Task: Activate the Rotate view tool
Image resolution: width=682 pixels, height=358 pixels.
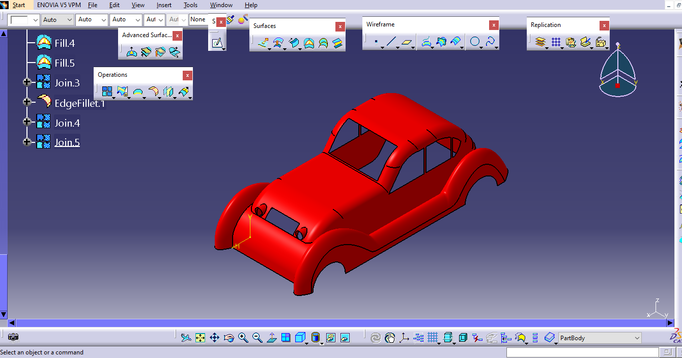Action: [x=229, y=337]
